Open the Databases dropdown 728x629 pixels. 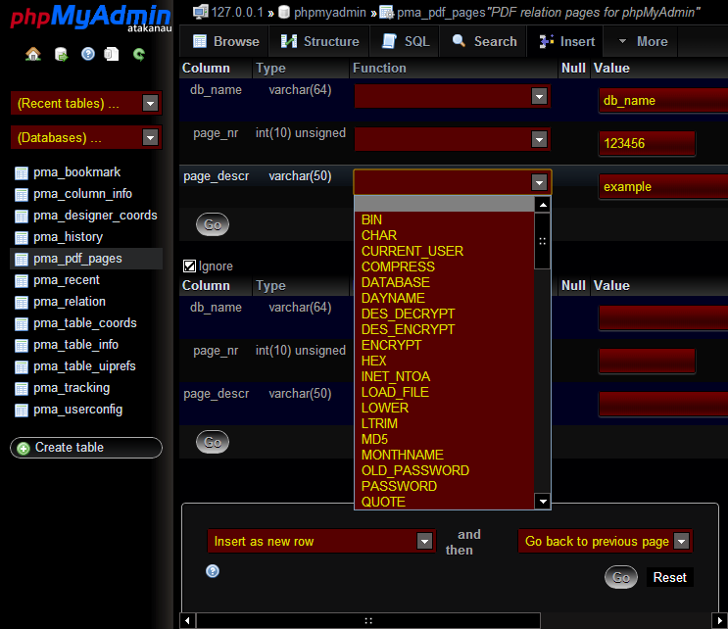86,137
